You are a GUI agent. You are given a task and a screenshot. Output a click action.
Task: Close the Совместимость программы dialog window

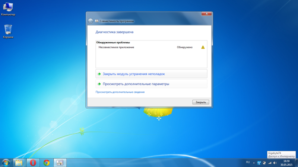[x=207, y=14]
